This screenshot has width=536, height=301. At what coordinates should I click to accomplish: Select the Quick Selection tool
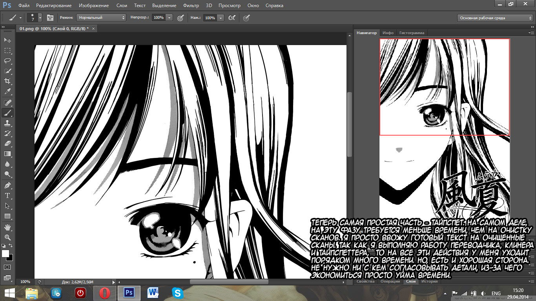[x=7, y=71]
